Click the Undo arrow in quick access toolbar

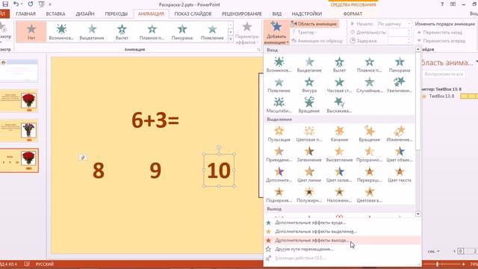[16, 4]
